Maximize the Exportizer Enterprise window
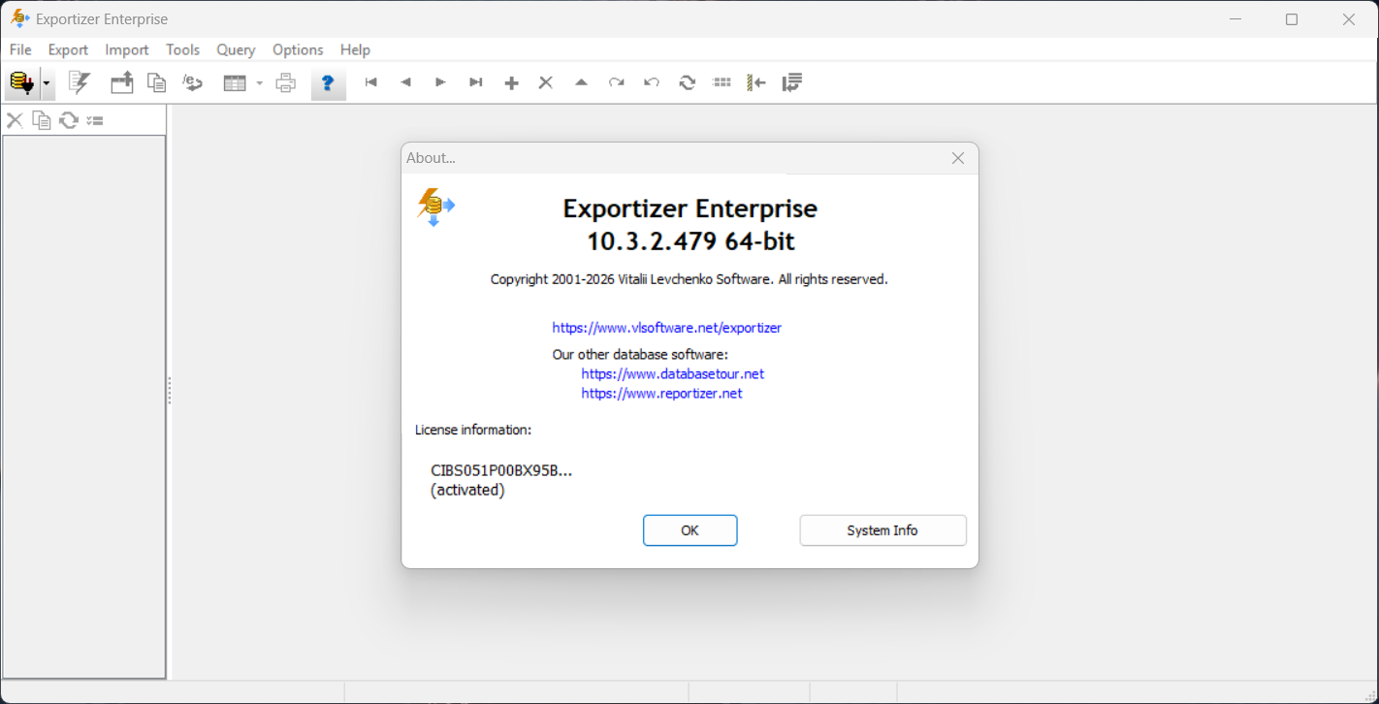This screenshot has width=1379, height=704. click(x=1292, y=19)
